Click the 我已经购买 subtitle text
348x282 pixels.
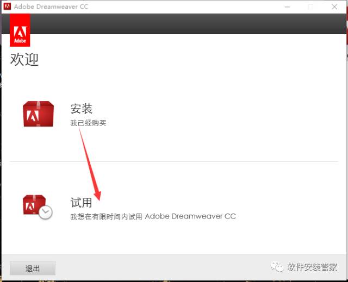[88, 123]
